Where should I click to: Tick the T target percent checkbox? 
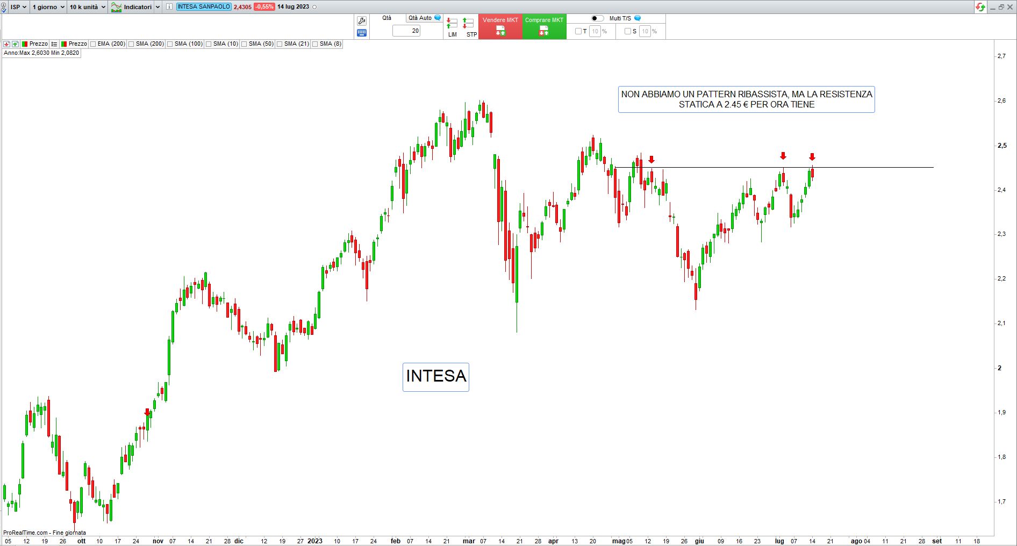[578, 31]
